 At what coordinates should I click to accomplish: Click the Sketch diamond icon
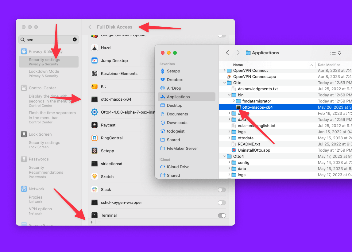[94, 176]
